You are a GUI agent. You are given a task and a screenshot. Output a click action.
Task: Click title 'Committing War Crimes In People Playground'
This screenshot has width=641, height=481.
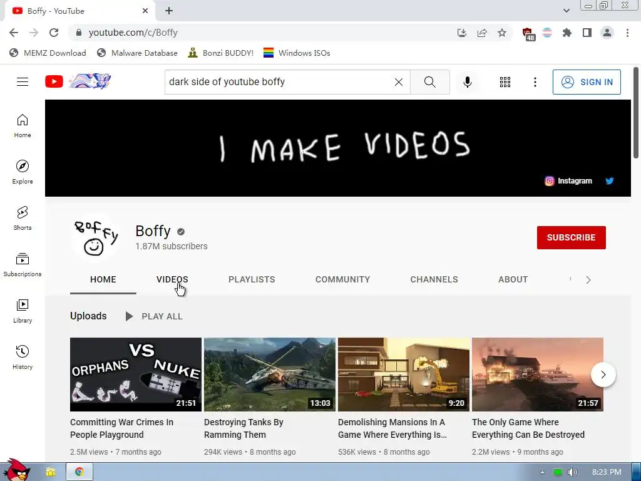[122, 428]
